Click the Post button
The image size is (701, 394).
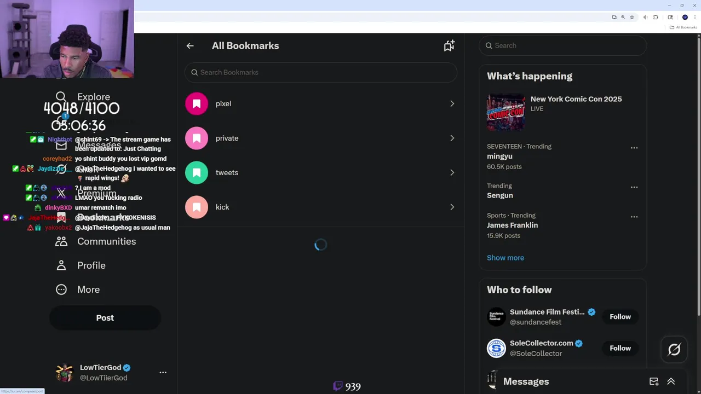pos(105,318)
